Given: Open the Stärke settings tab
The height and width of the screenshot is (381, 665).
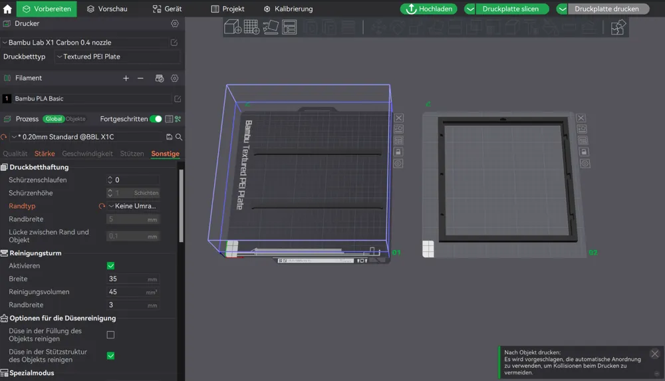Looking at the screenshot, I should (x=45, y=154).
